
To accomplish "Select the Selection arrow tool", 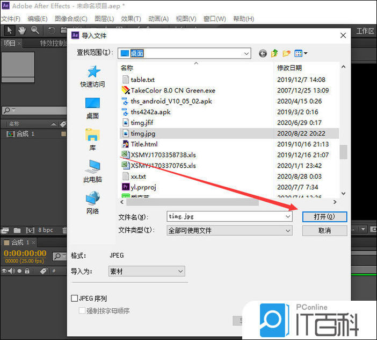I will (x=9, y=31).
